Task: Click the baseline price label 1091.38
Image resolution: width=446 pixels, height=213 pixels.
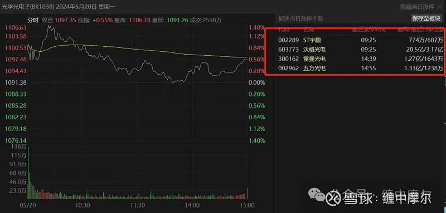Action: click(15, 83)
